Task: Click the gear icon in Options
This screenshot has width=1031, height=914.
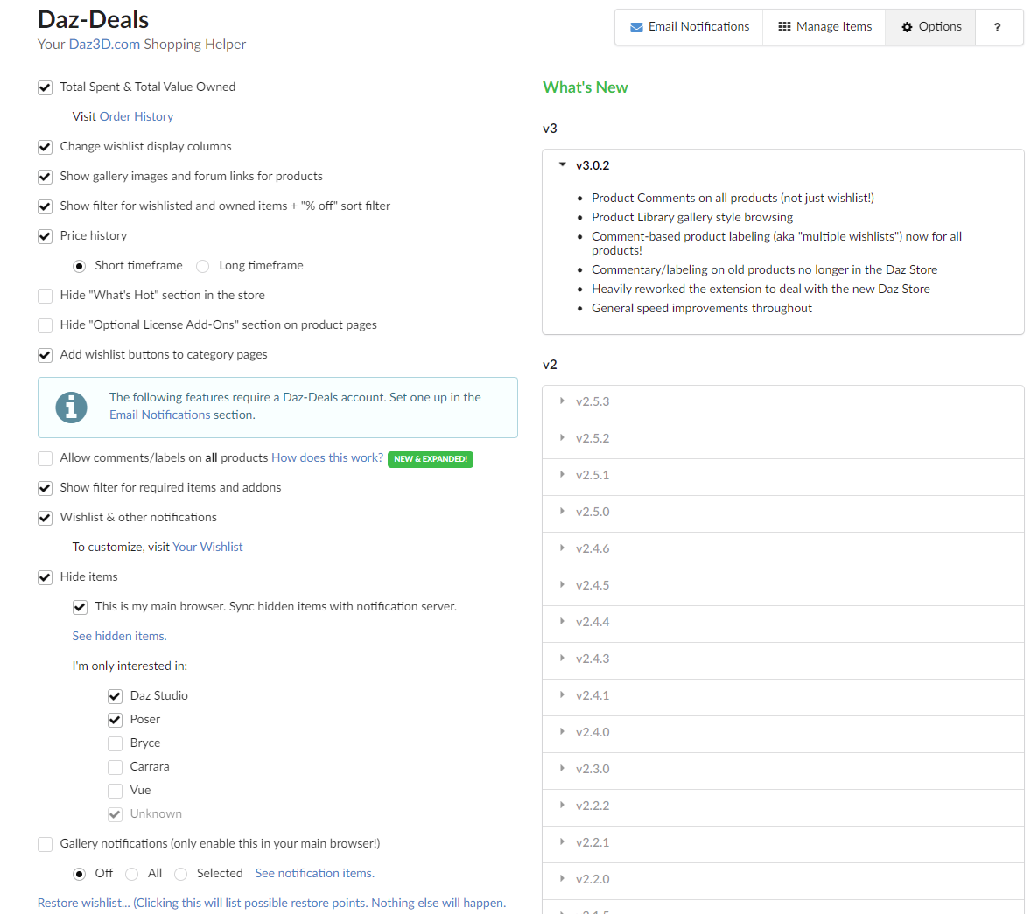Action: (x=907, y=27)
